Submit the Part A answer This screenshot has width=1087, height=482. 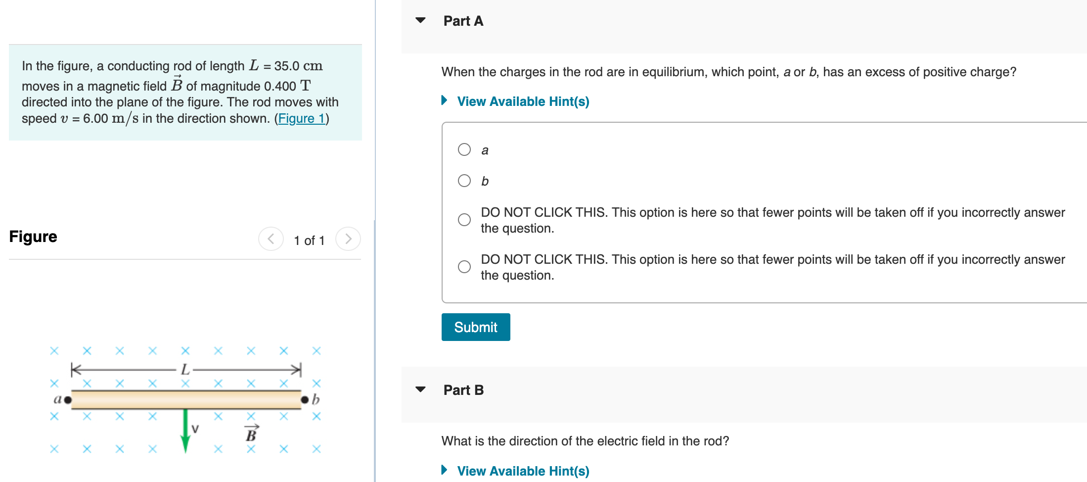(x=475, y=327)
